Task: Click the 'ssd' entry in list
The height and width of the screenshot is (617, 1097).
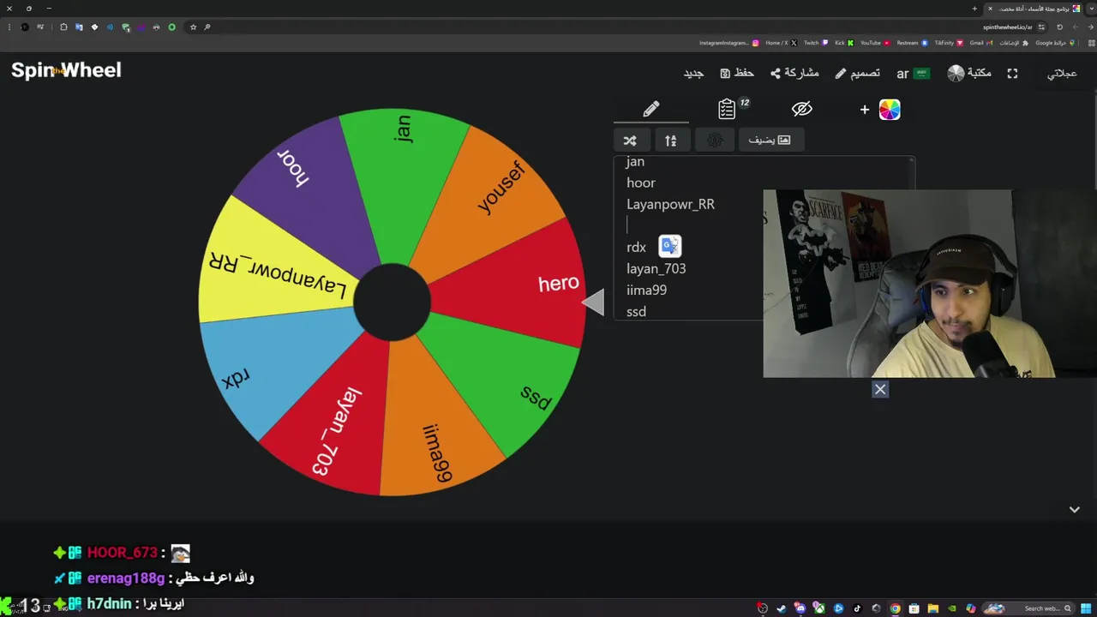Action: [x=636, y=311]
